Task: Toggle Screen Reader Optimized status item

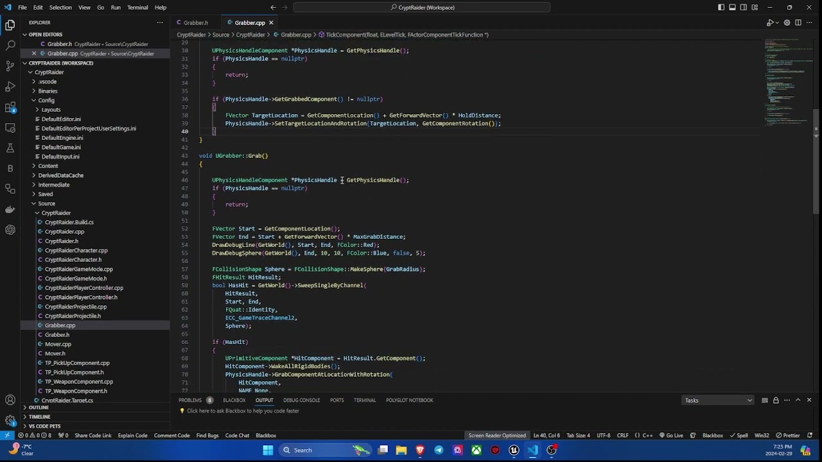Action: coord(497,436)
